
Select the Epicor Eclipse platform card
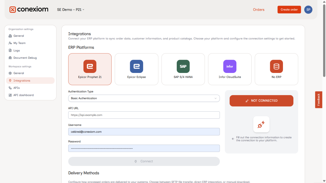pos(137,69)
